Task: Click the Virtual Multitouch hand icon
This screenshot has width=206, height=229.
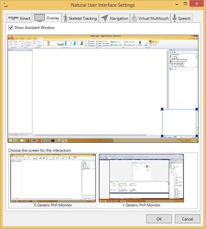Action: tap(134, 18)
